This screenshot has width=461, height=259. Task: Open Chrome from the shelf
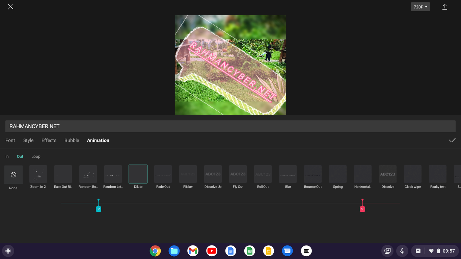pos(155,251)
